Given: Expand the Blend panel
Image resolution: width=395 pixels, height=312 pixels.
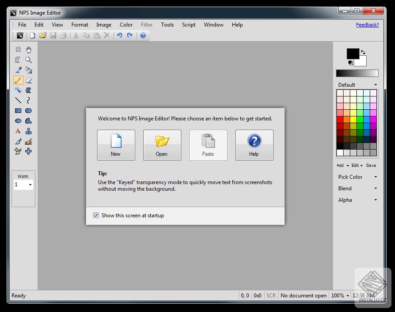Looking at the screenshot, I should [x=357, y=188].
